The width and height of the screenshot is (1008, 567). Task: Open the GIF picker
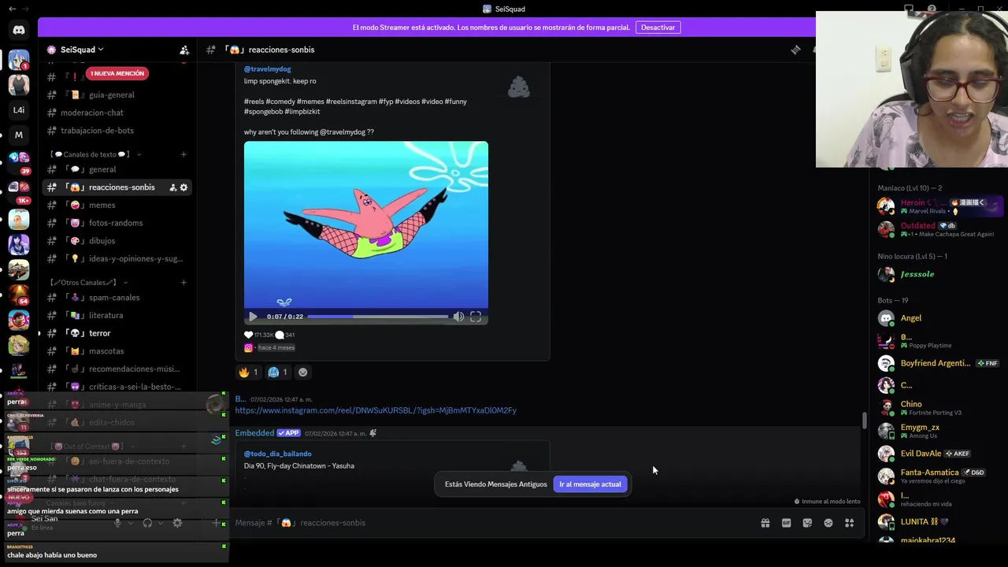(x=786, y=523)
